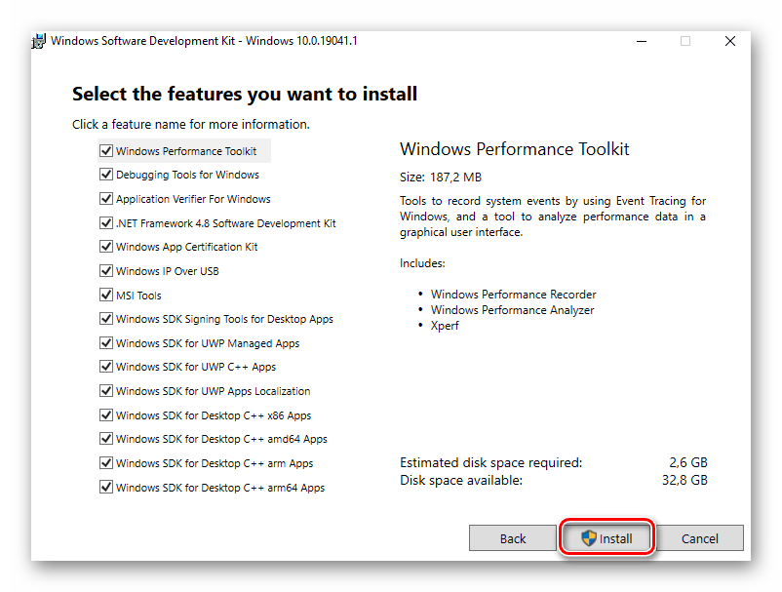Uncheck SDK for UWP C++ Apps
This screenshot has height=592, width=782.
click(106, 367)
